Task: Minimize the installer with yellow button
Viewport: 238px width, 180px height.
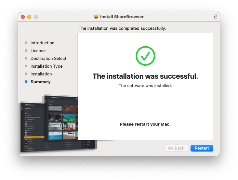Action: click(29, 17)
